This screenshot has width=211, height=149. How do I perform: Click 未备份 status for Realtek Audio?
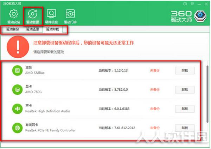click(x=155, y=109)
